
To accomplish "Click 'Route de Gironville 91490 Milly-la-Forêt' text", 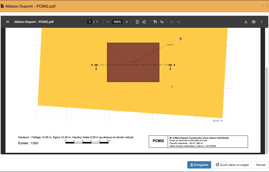I will [188, 140].
